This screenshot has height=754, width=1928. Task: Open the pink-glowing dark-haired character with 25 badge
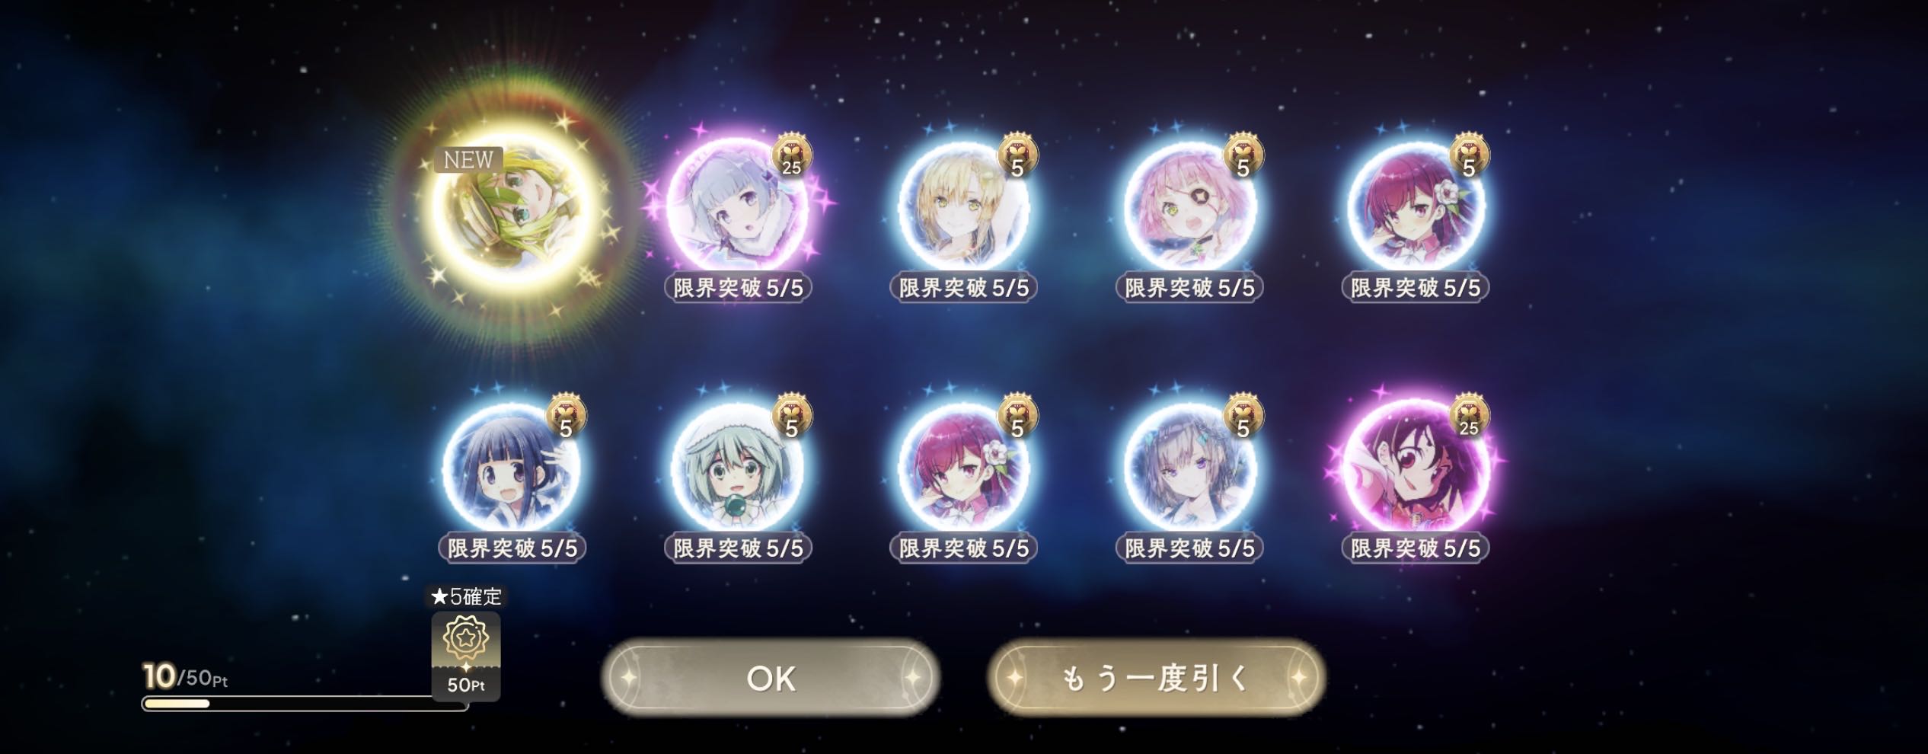coord(1414,468)
